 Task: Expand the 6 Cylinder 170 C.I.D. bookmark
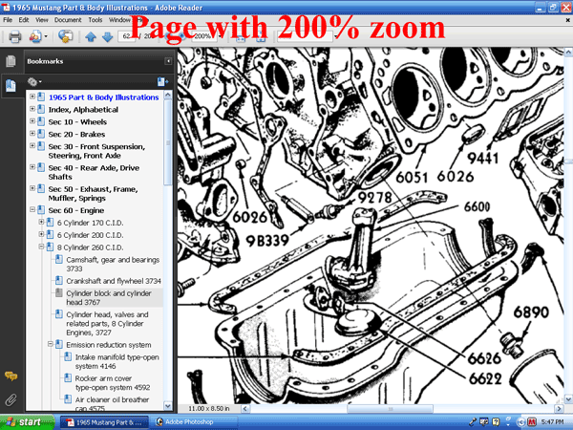tap(41, 222)
